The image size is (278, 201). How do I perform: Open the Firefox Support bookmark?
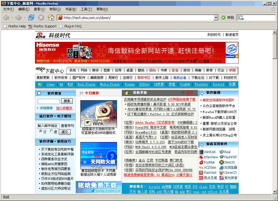[x=42, y=26]
